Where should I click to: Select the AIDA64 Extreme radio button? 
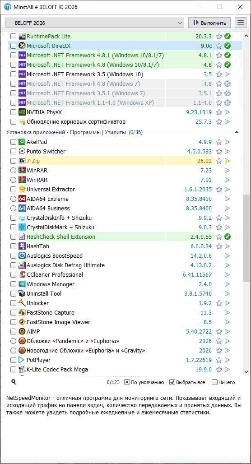(14, 199)
